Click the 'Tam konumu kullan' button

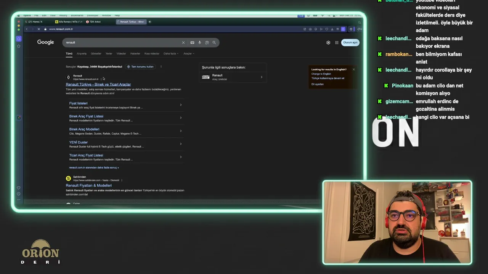pyautogui.click(x=140, y=67)
